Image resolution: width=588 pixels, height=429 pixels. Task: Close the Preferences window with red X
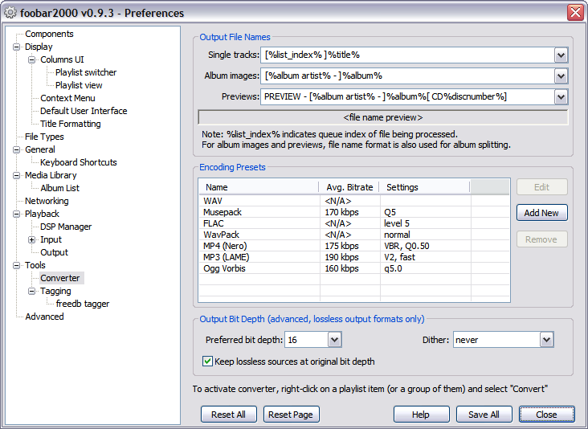pos(575,12)
